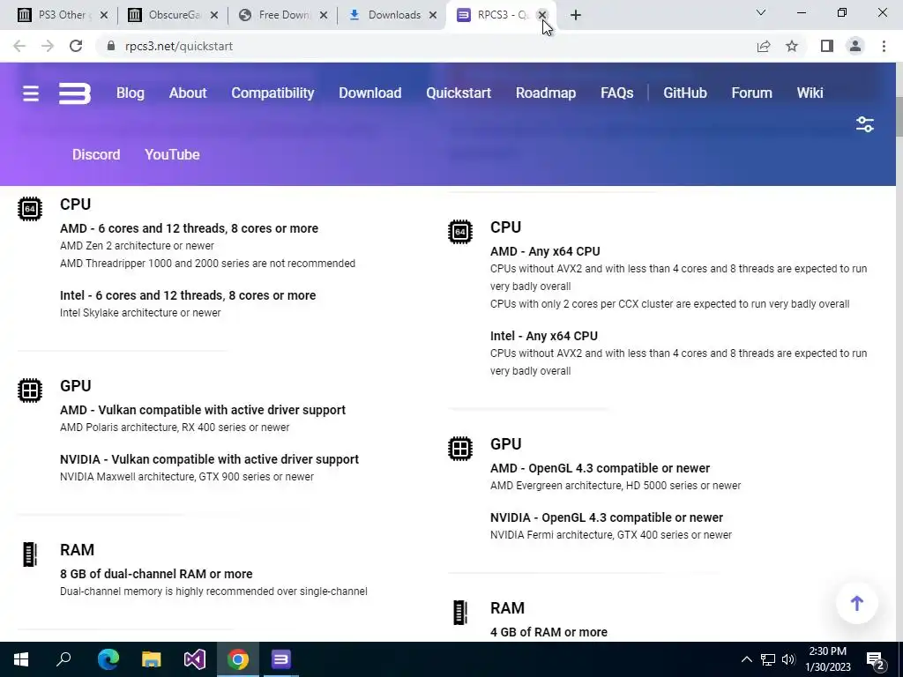Viewport: 903px width, 677px height.
Task: Open the tab search dropdown arrow
Action: point(761,12)
